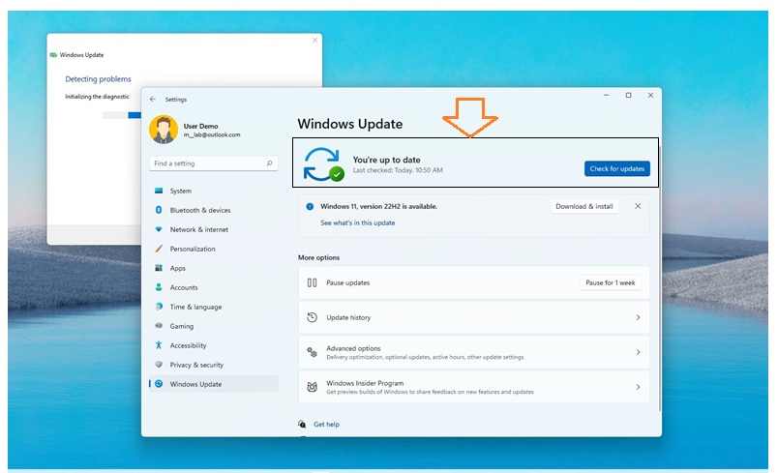Click the Settings back arrow
This screenshot has width=778, height=473.
pos(153,100)
